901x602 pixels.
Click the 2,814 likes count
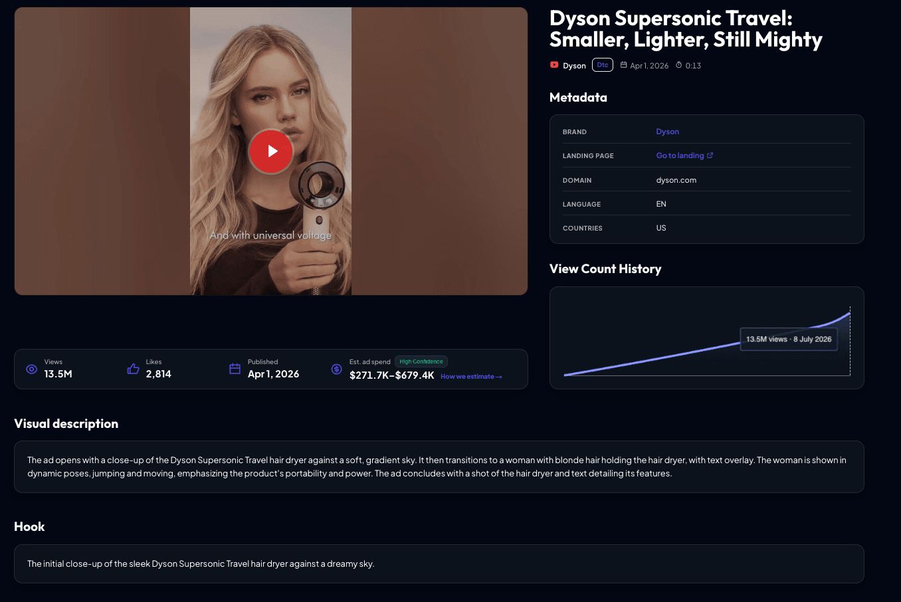[159, 374]
